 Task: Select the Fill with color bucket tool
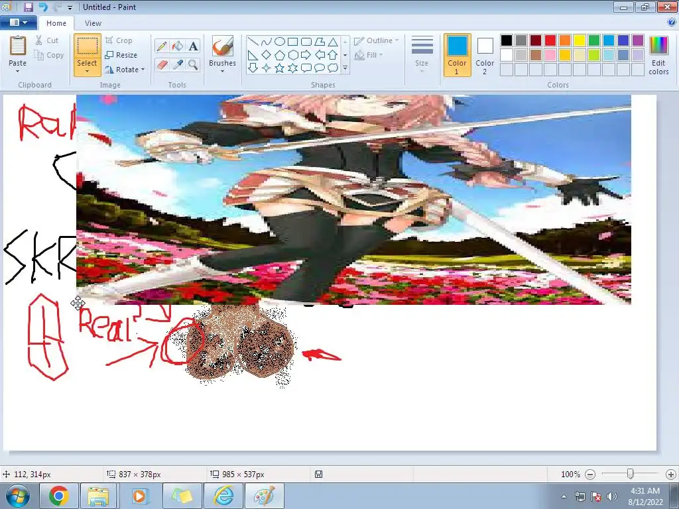[178, 46]
